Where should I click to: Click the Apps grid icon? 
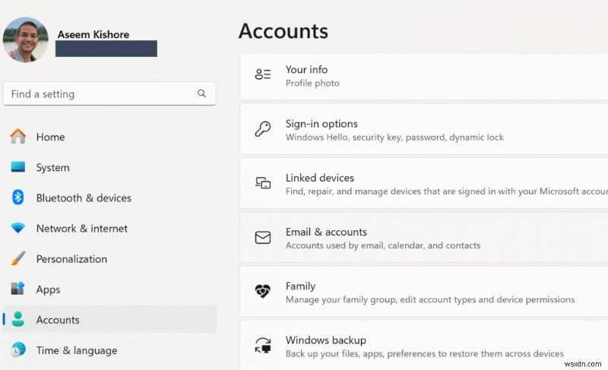(x=17, y=289)
